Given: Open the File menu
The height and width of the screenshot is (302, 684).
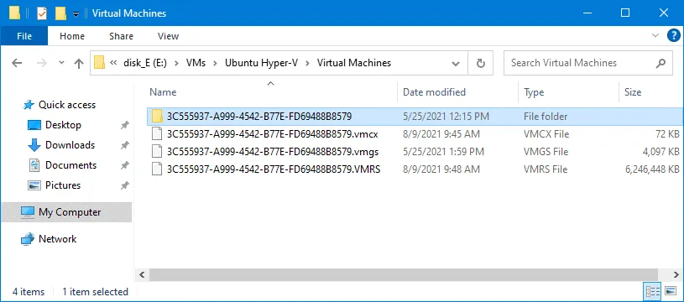Looking at the screenshot, I should pyautogui.click(x=24, y=36).
